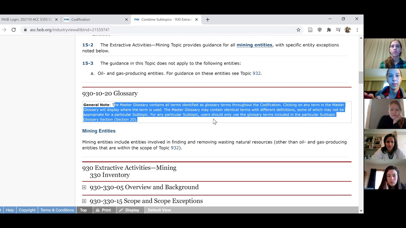Expand 930-330-15 Scope and Scope Exceptions

[x=84, y=201]
